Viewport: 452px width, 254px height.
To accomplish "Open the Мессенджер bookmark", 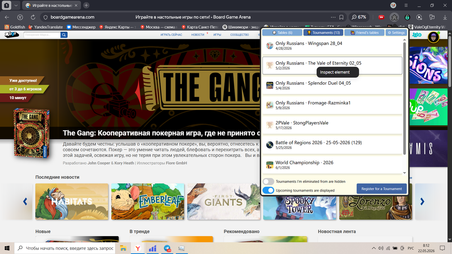I will 81,27.
